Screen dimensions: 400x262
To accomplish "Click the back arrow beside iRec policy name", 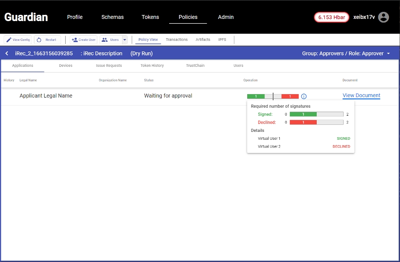I will pos(7,54).
